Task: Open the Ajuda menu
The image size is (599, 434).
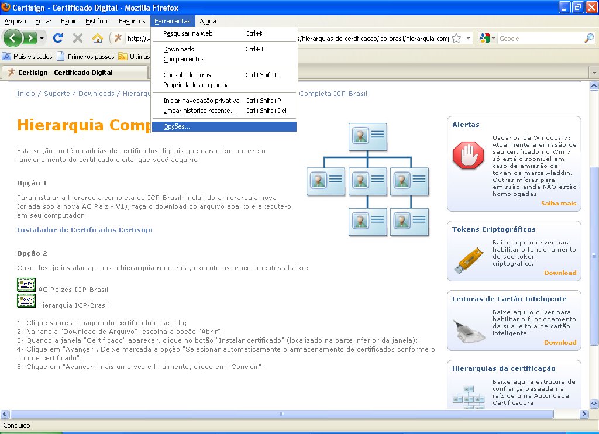Action: pos(208,21)
